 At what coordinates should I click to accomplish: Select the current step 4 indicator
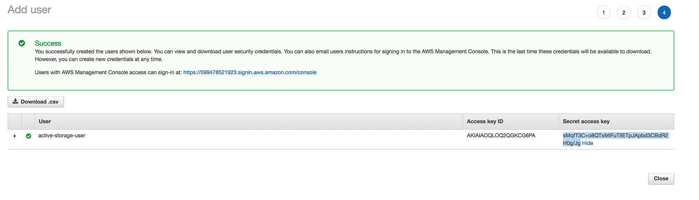point(664,13)
